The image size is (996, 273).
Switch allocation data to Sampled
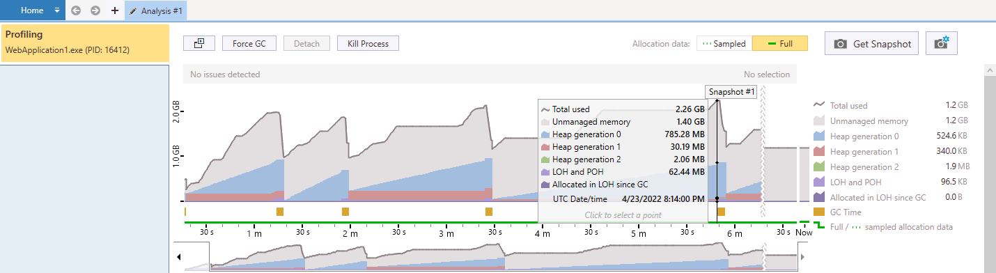click(x=724, y=43)
